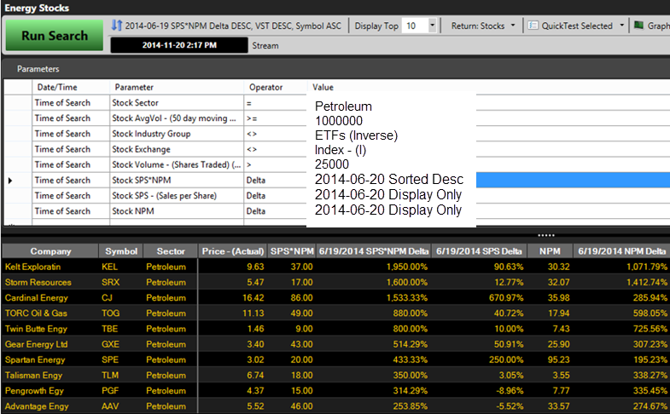670x414 pixels.
Task: Click the splitter grip dots between panels
Action: pos(546,235)
